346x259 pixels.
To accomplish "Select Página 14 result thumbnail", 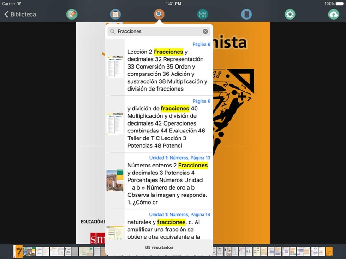I will click(x=115, y=233).
